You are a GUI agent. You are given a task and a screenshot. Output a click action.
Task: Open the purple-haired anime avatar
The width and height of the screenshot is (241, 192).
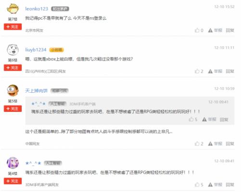13,163
